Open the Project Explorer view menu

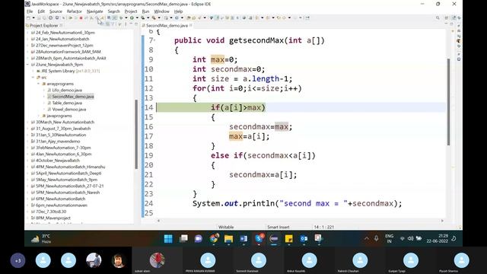(x=126, y=24)
